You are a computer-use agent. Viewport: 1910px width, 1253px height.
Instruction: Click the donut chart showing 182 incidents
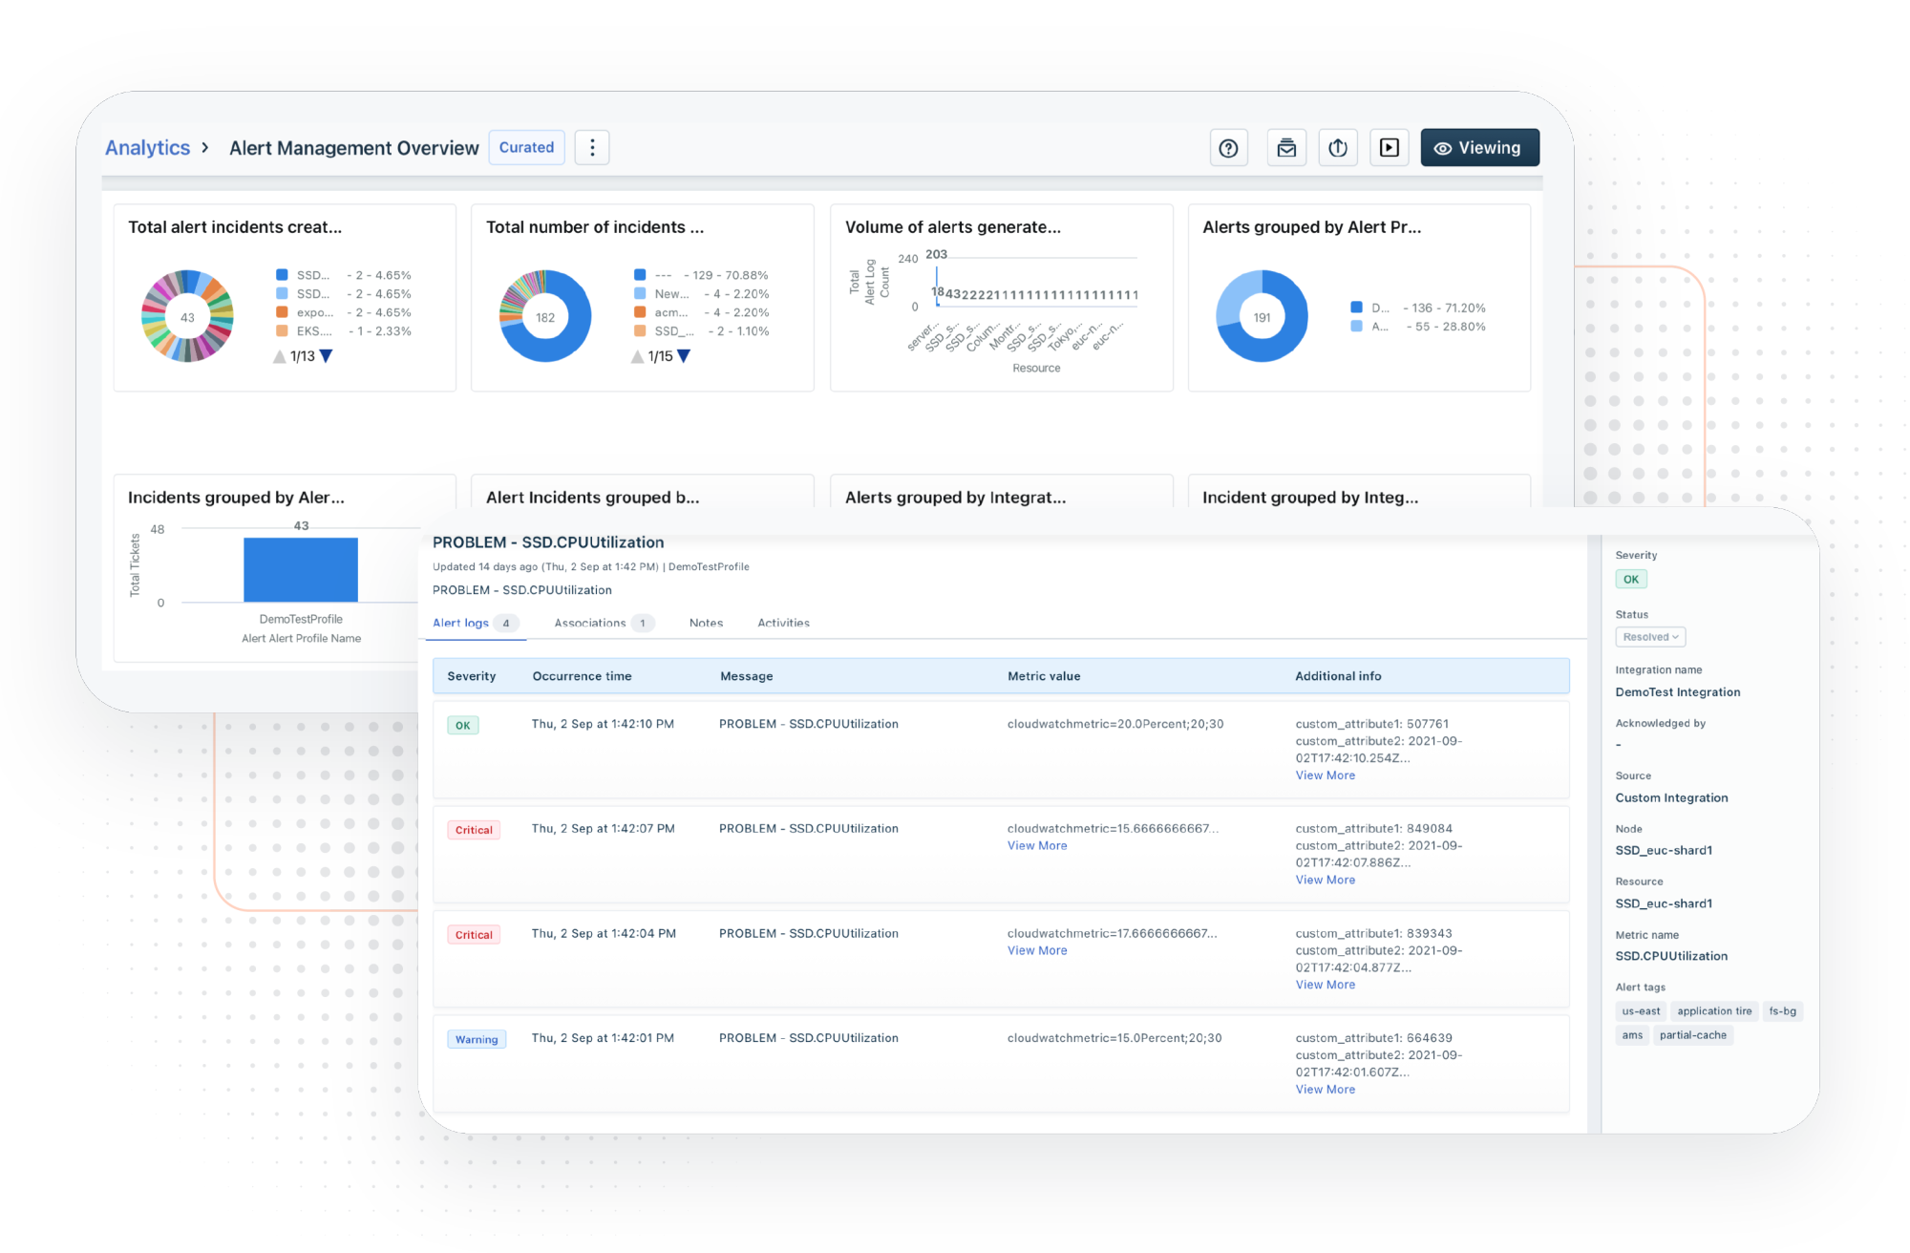tap(544, 316)
